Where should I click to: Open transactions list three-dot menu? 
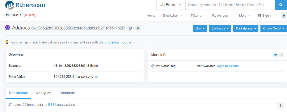tap(280, 105)
